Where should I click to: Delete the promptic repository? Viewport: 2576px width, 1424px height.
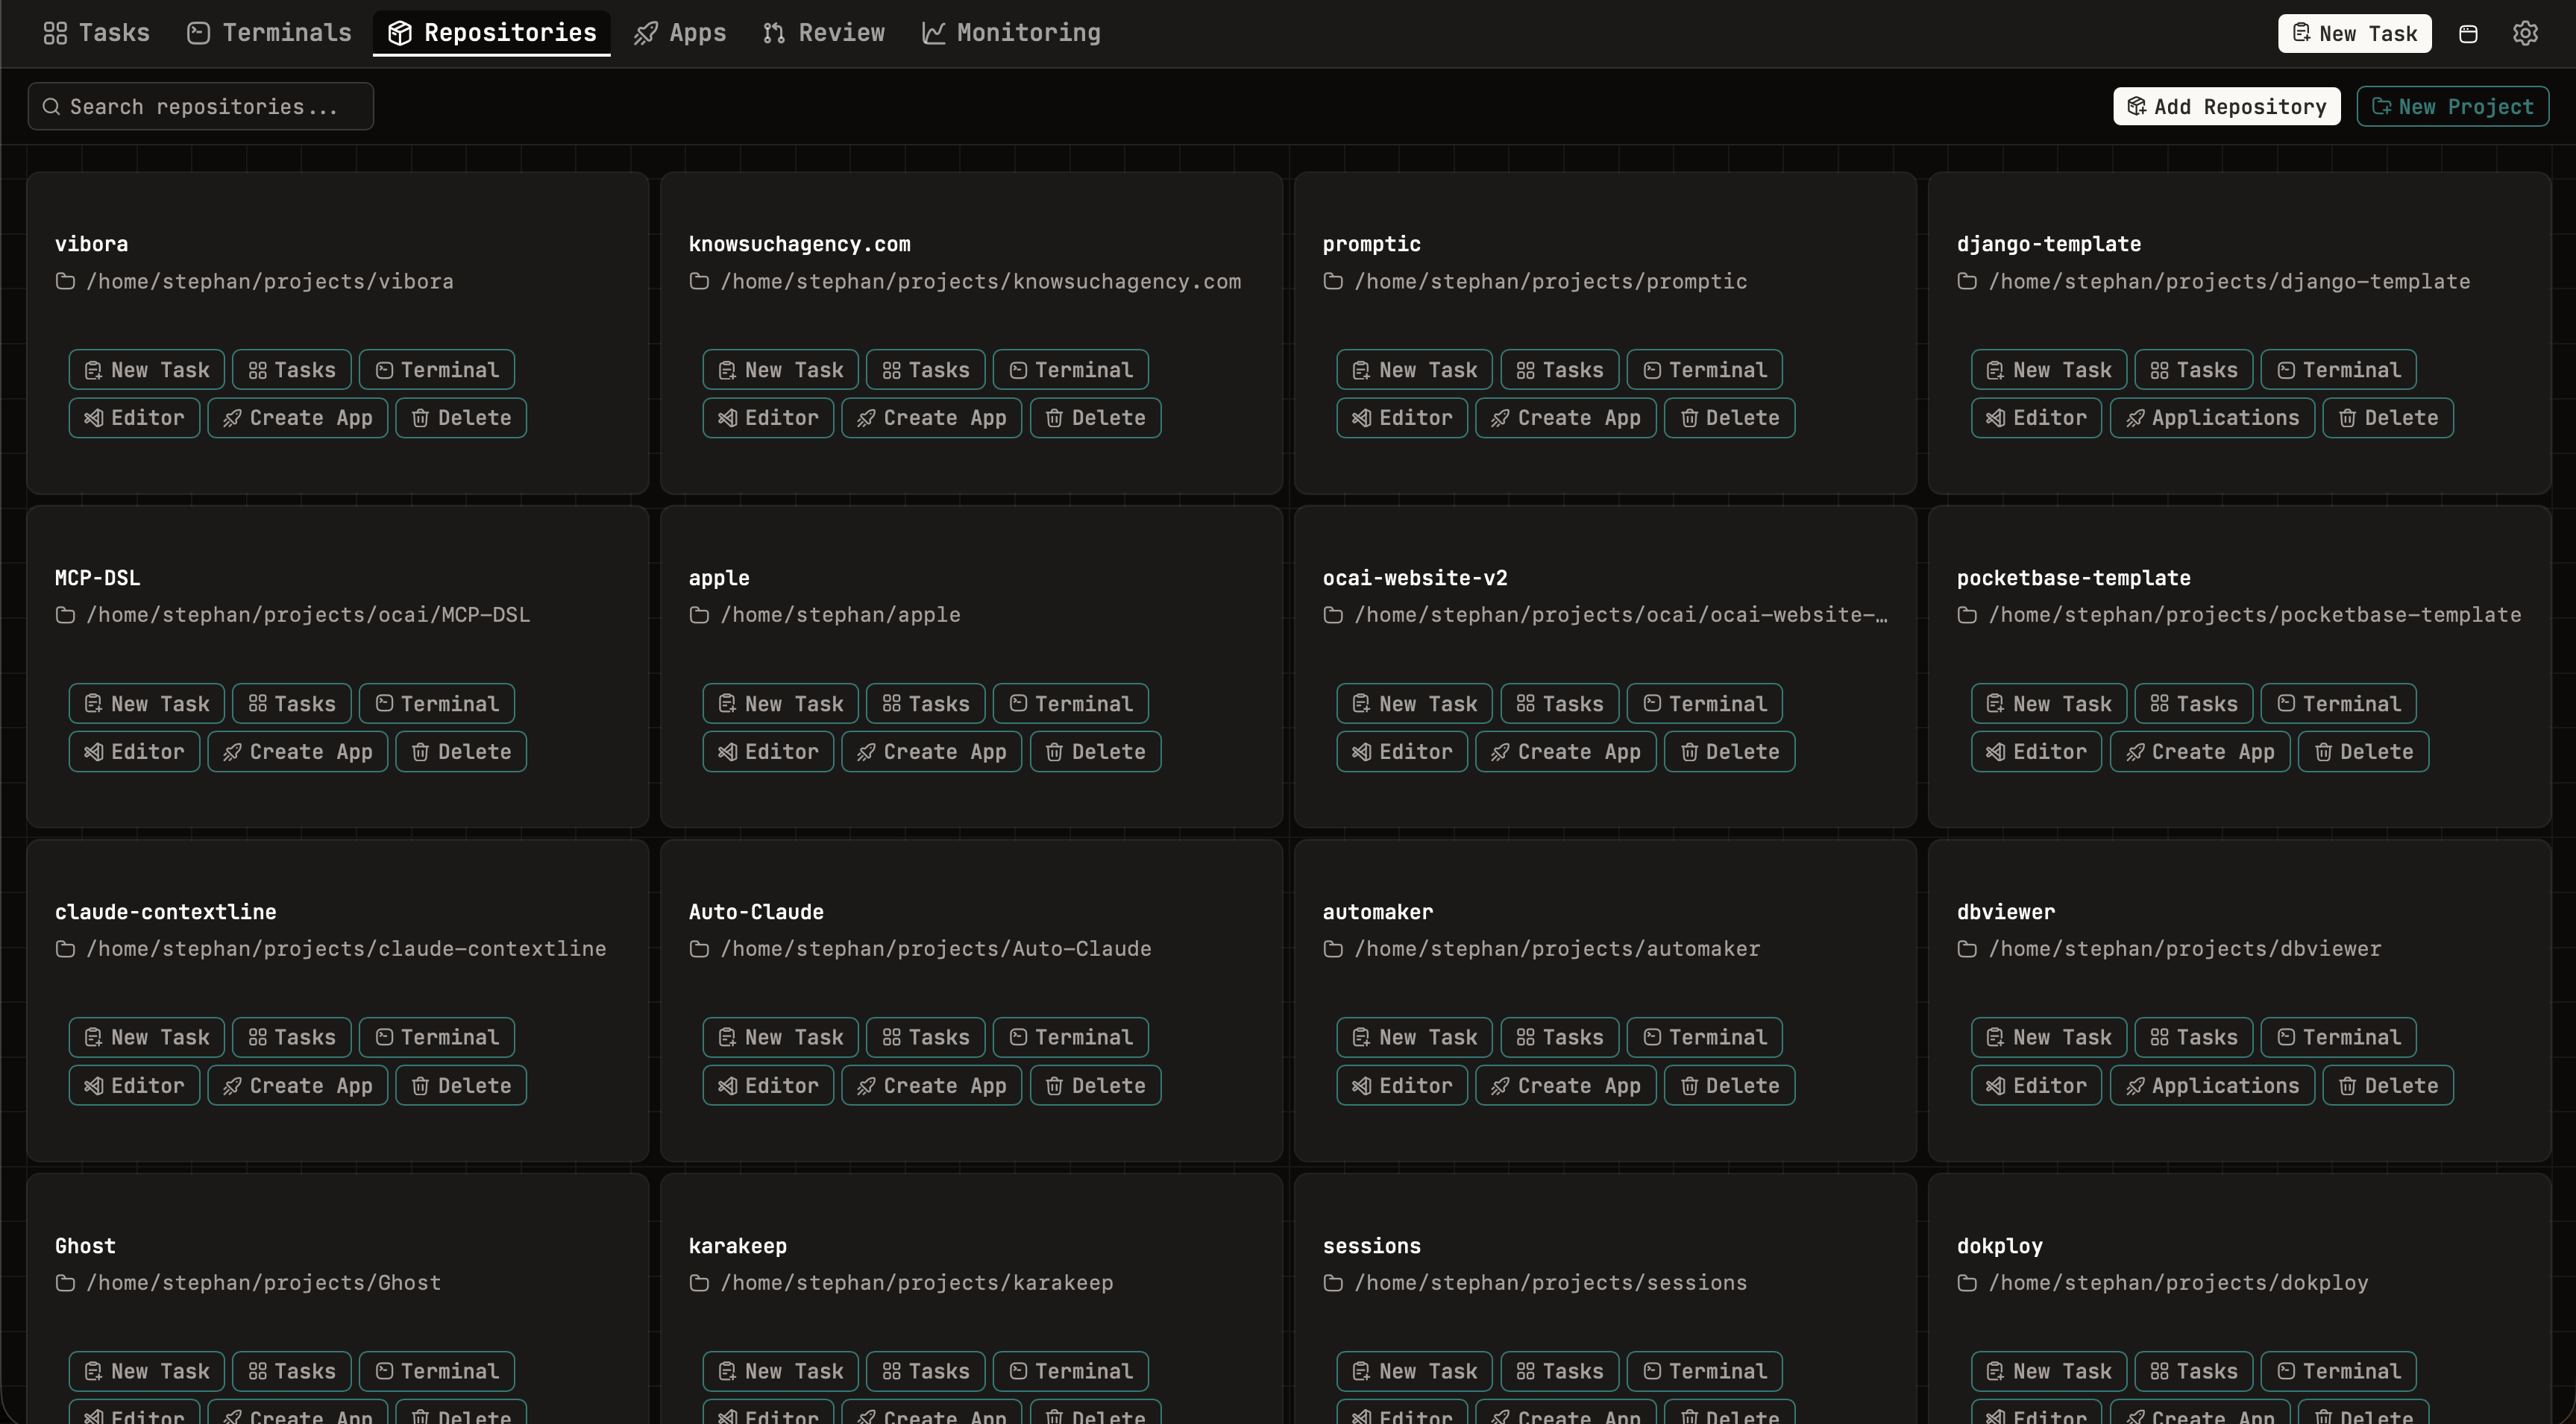pyautogui.click(x=1729, y=418)
